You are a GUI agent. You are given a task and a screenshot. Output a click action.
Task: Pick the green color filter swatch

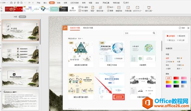[176, 82]
